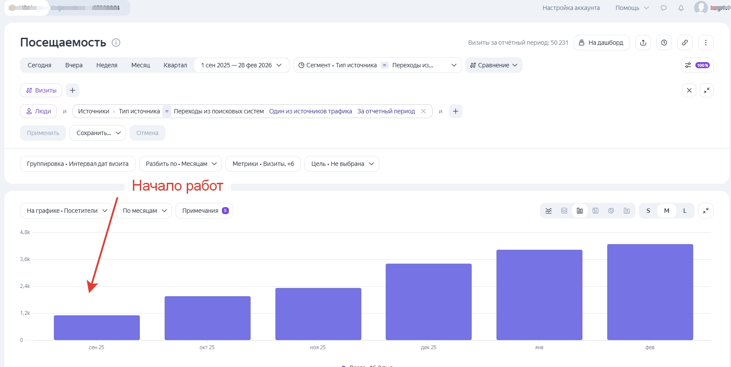This screenshot has height=367, width=731.
Task: Close the segment editor with X icon
Action: 689,90
